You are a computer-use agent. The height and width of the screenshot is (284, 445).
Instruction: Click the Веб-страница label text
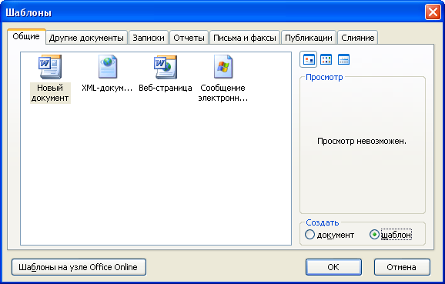[x=166, y=88]
